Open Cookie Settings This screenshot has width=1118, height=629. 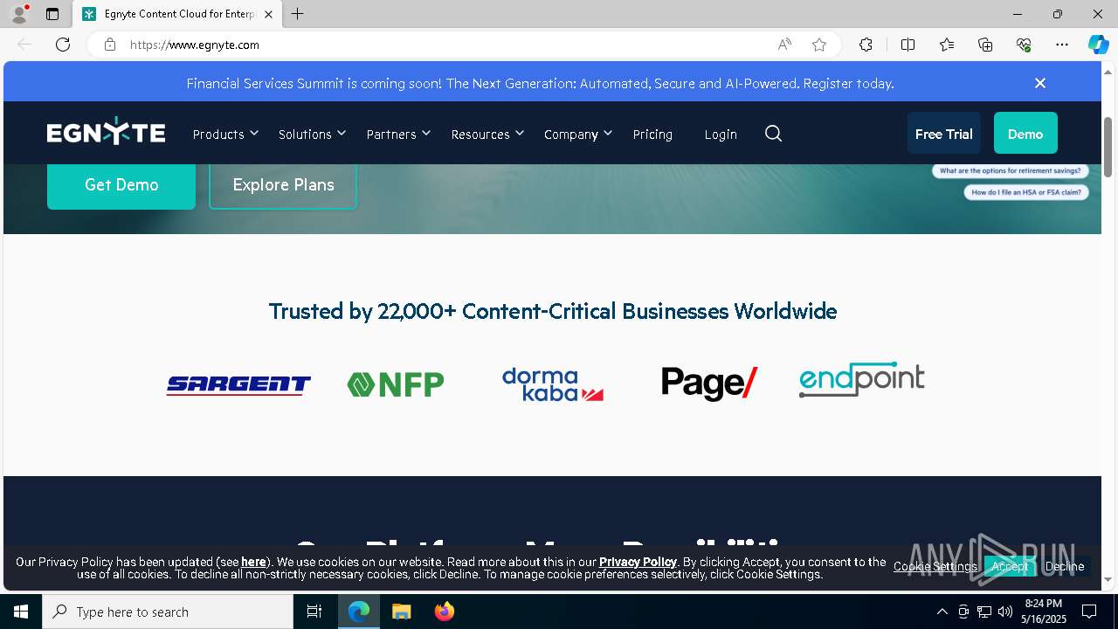click(935, 566)
